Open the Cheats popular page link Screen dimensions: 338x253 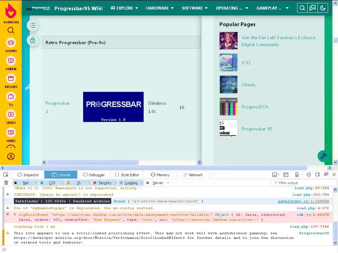[248, 85]
